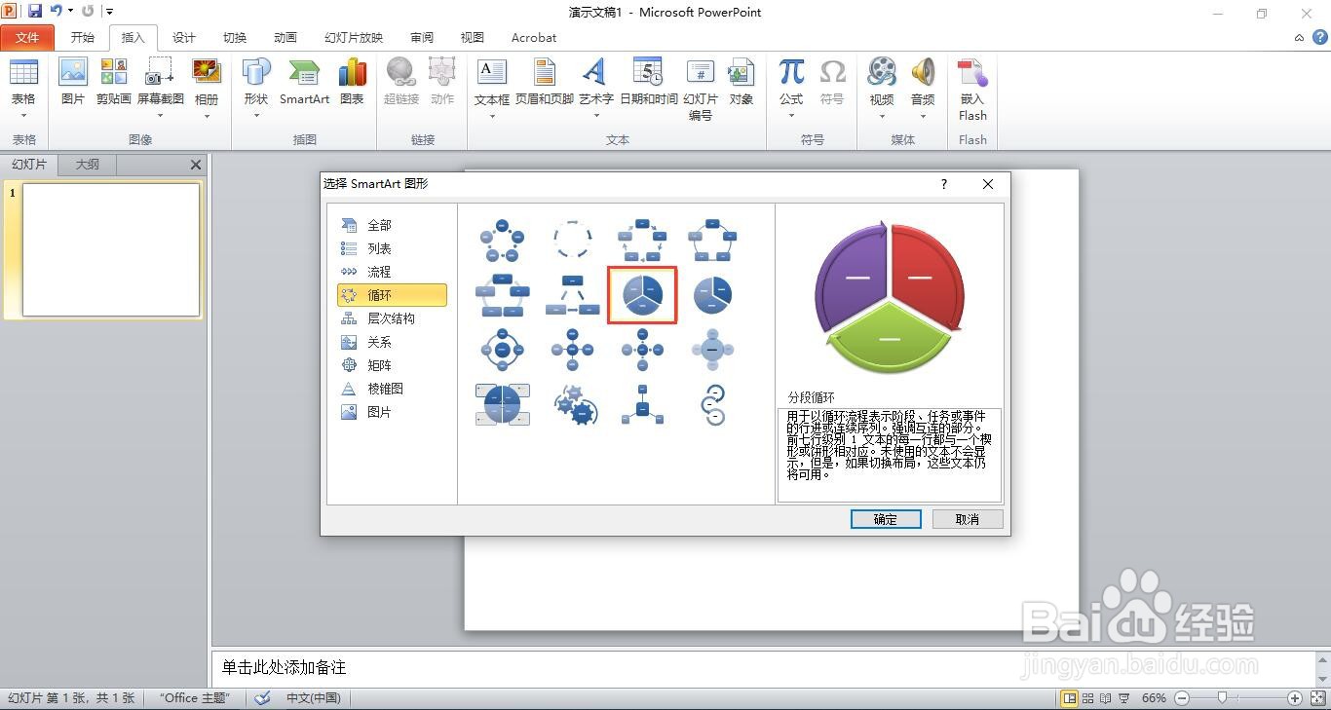Open the Acrobat ribbon tab
Screen dimensions: 1331x710
[534, 38]
